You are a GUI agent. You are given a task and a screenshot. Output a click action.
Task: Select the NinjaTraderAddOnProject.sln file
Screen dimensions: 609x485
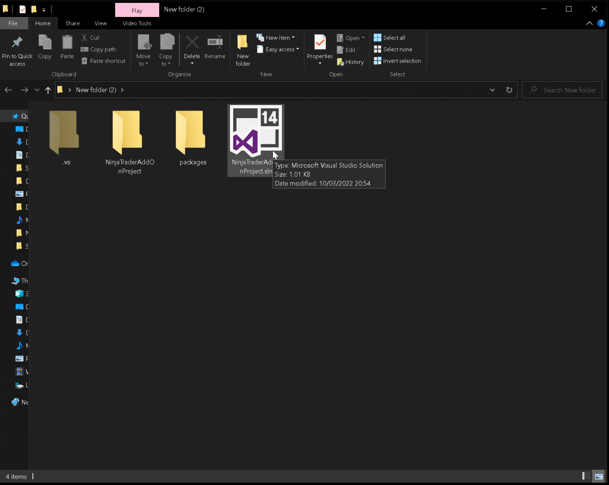pos(256,141)
